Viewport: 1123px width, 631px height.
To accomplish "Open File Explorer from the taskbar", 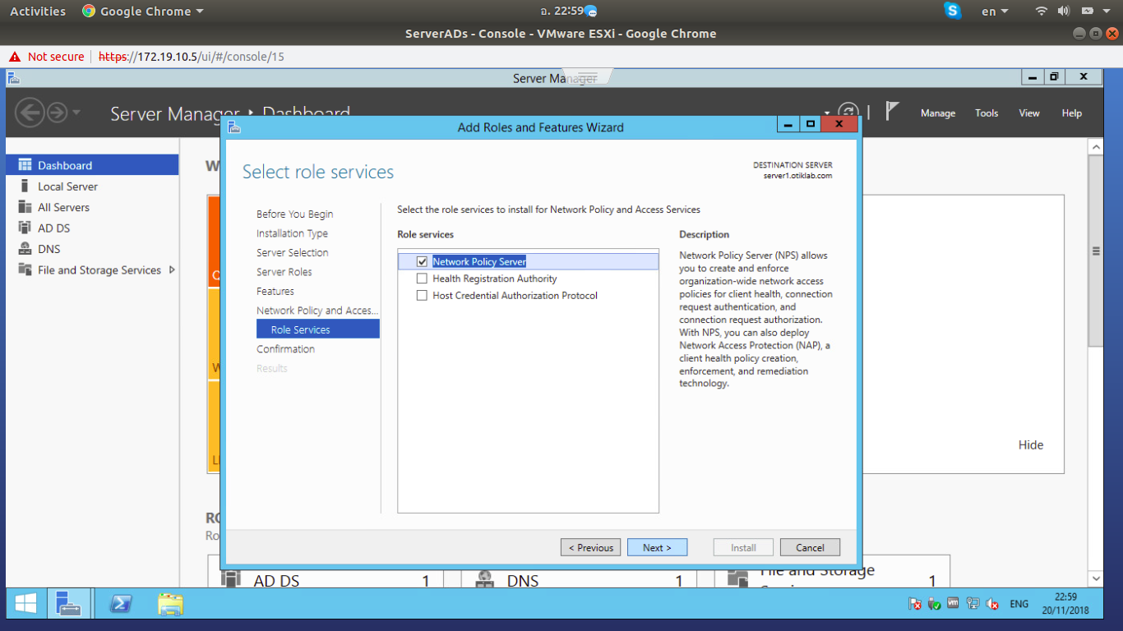I will (170, 605).
